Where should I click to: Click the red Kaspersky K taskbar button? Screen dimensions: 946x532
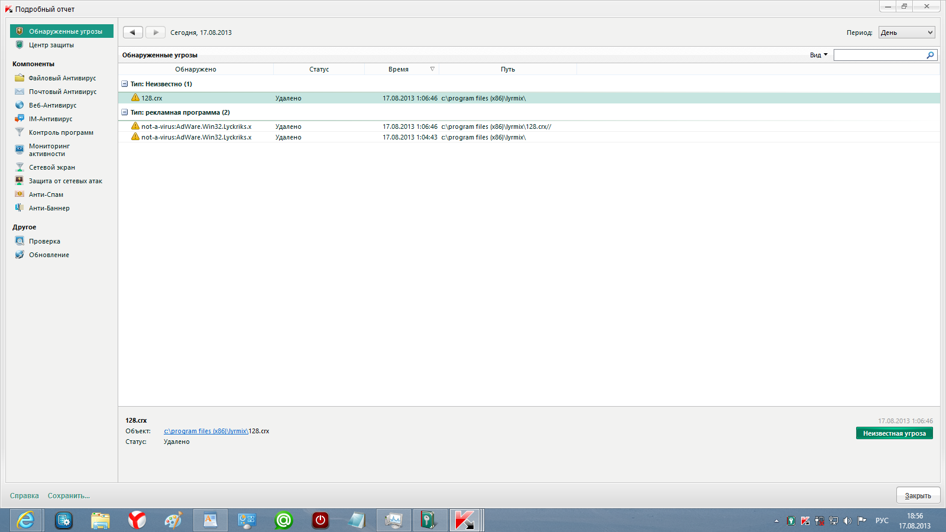(x=465, y=520)
